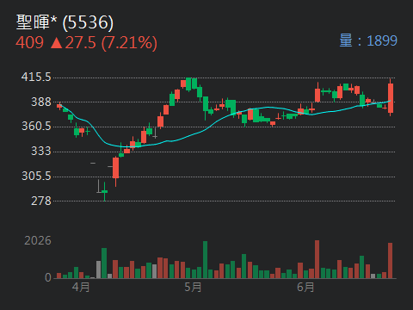Image resolution: width=413 pixels, height=310 pixels.
Task: Click the 2026 volume axis label
Action: tap(38, 240)
